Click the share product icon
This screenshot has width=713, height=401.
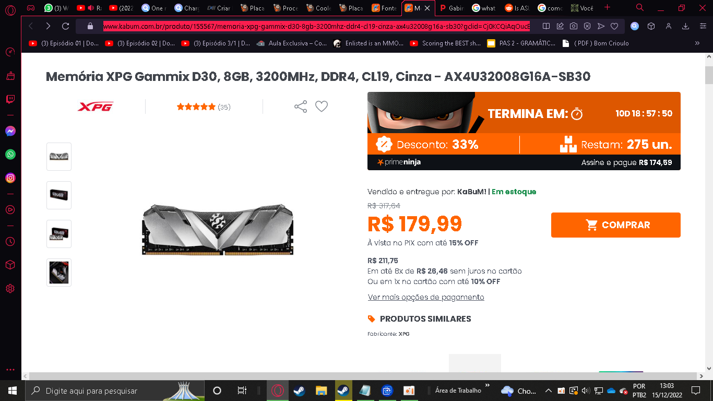click(x=301, y=107)
